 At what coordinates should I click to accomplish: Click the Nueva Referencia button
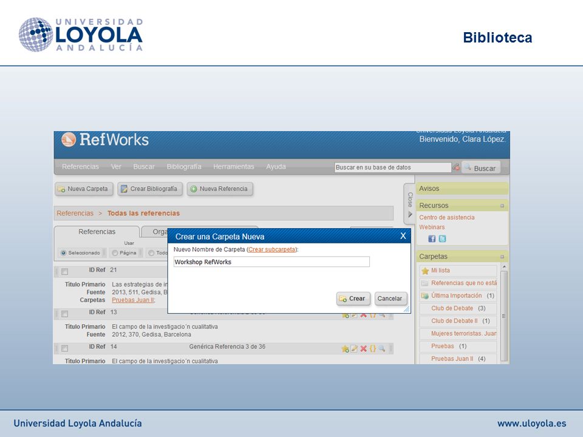tap(220, 189)
